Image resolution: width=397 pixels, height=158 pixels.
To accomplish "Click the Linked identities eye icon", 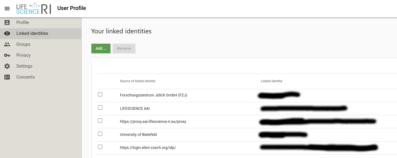I will tap(7, 33).
